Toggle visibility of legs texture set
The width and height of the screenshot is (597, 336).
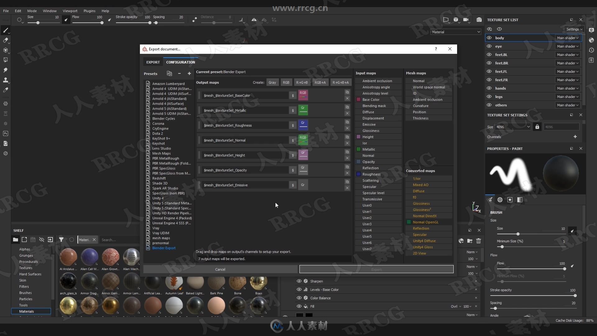[x=489, y=96]
